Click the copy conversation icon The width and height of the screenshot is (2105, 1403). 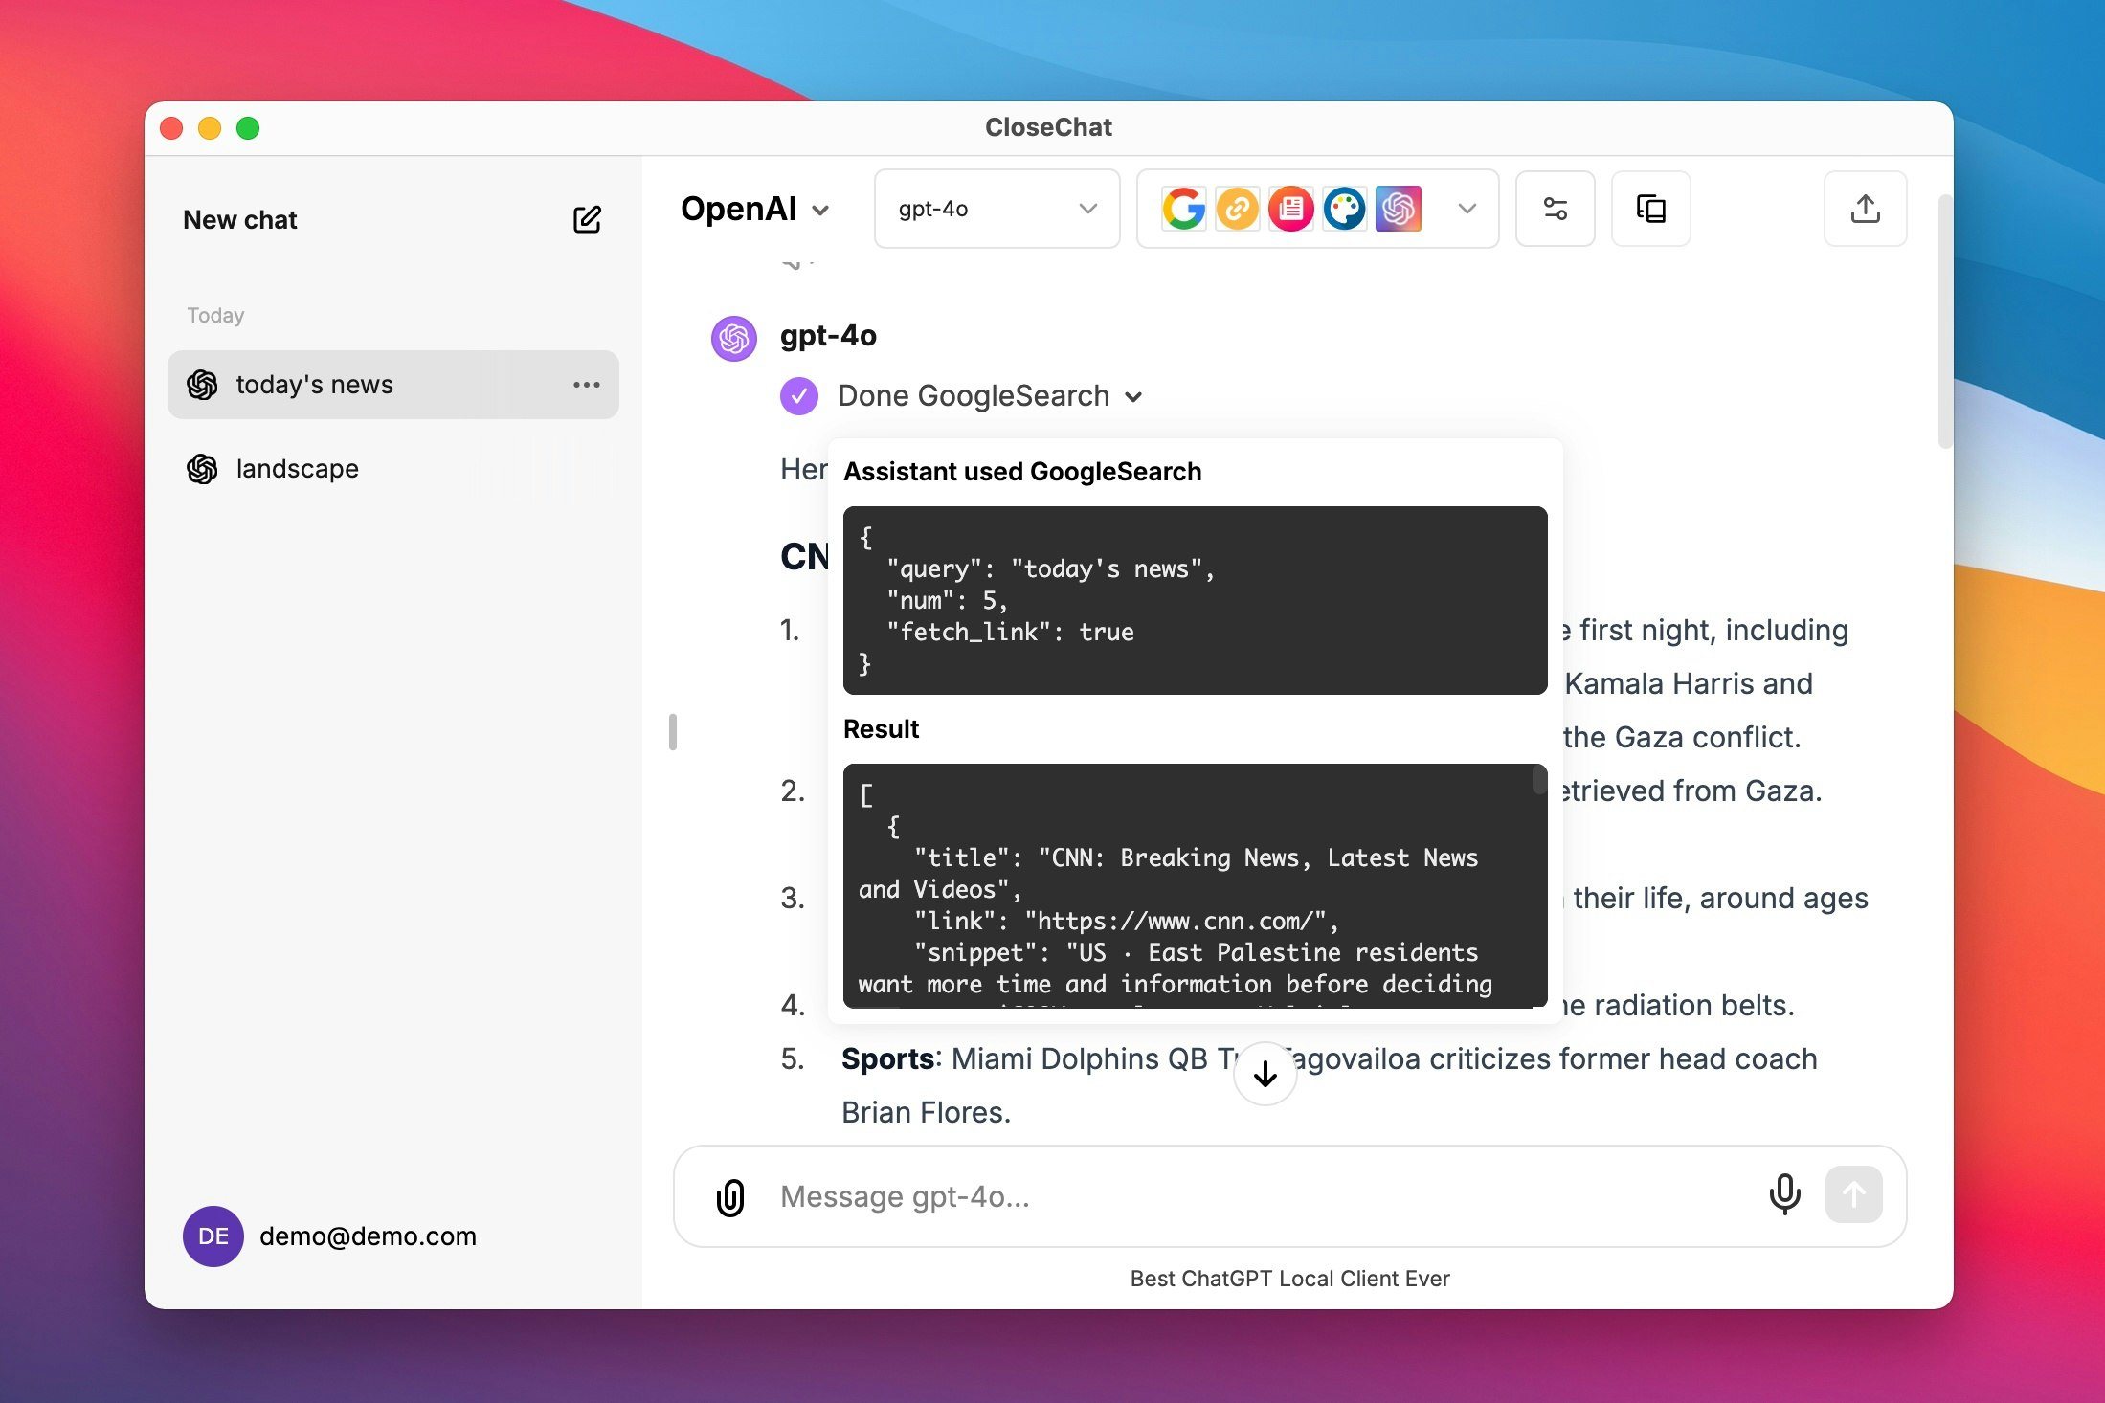coord(1650,209)
